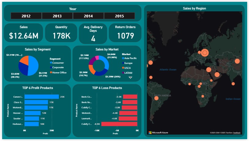Click the Asia Pacific legend marker
Viewport: 249px width, 141px height.
pyautogui.click(x=123, y=58)
